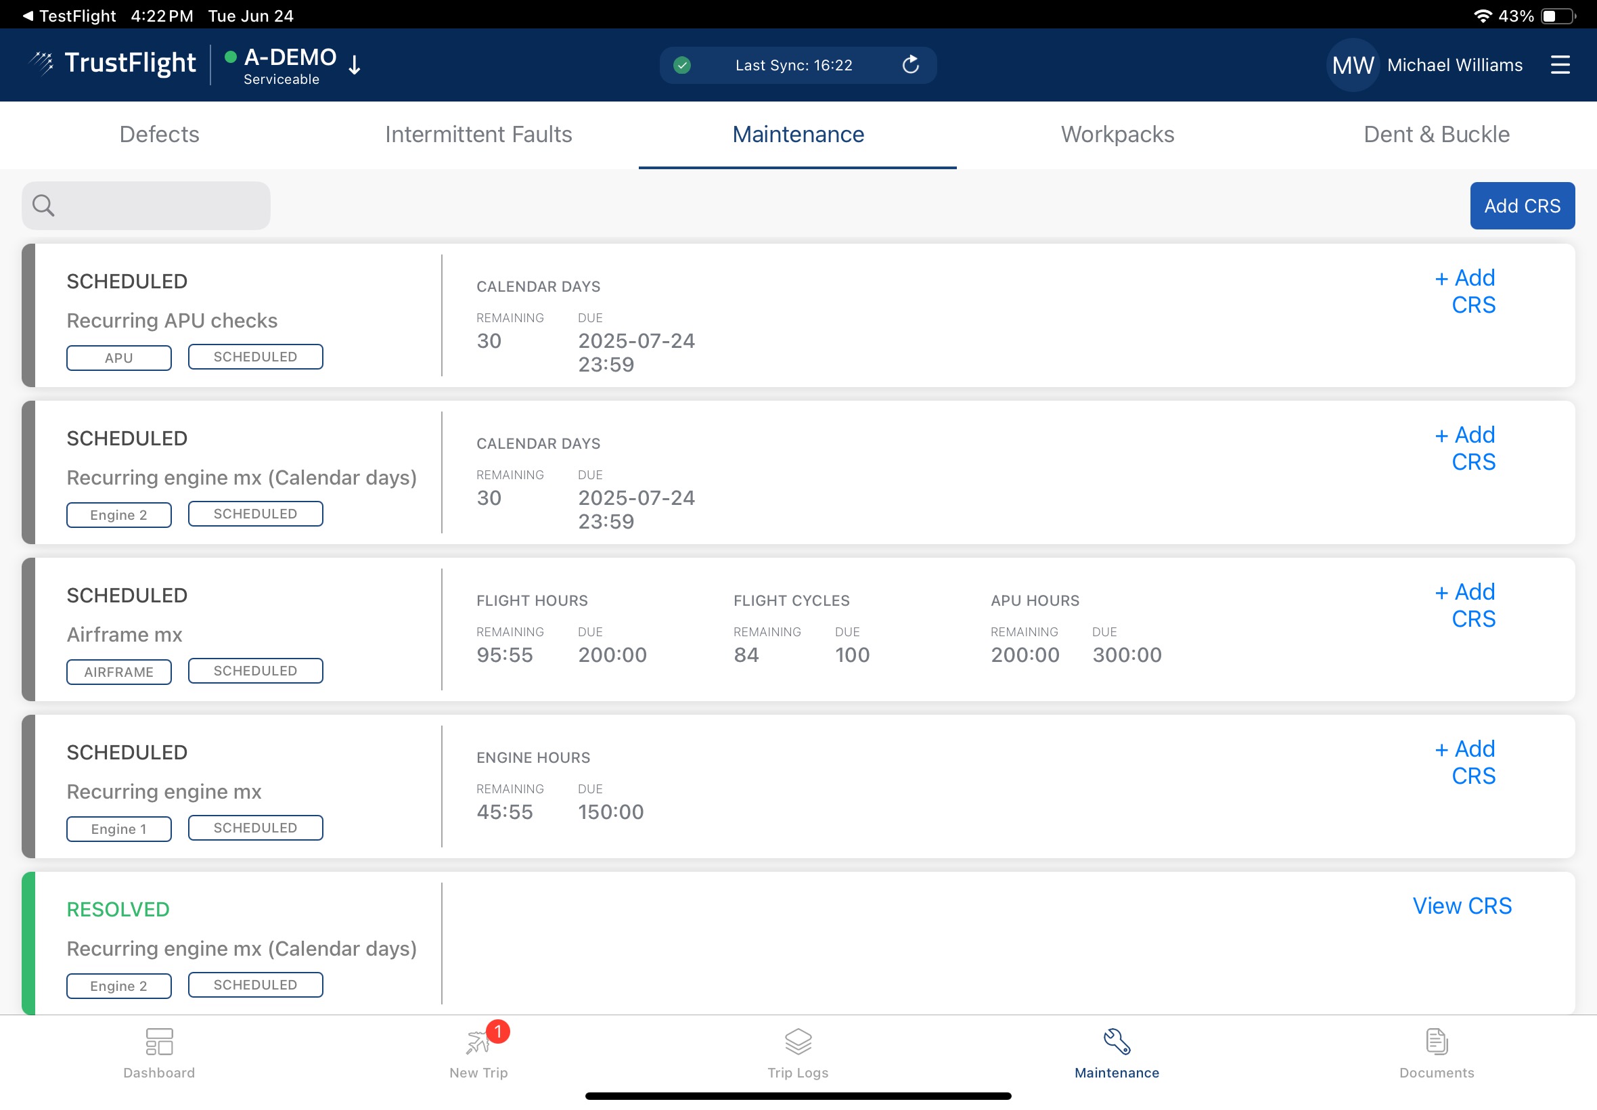Open Trip Logs layers icon
This screenshot has height=1110, width=1597.
797,1041
